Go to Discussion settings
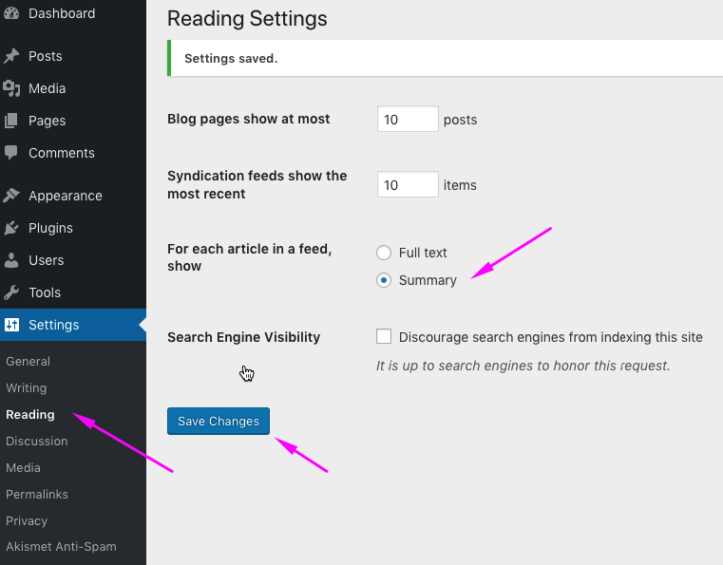Viewport: 723px width, 565px height. point(36,441)
